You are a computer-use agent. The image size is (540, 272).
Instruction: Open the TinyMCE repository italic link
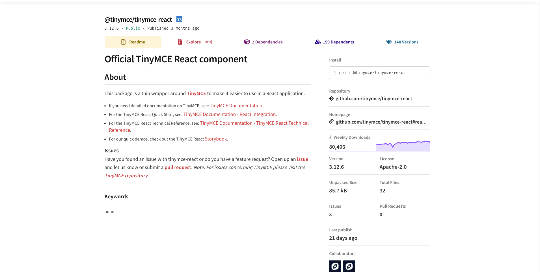click(126, 176)
